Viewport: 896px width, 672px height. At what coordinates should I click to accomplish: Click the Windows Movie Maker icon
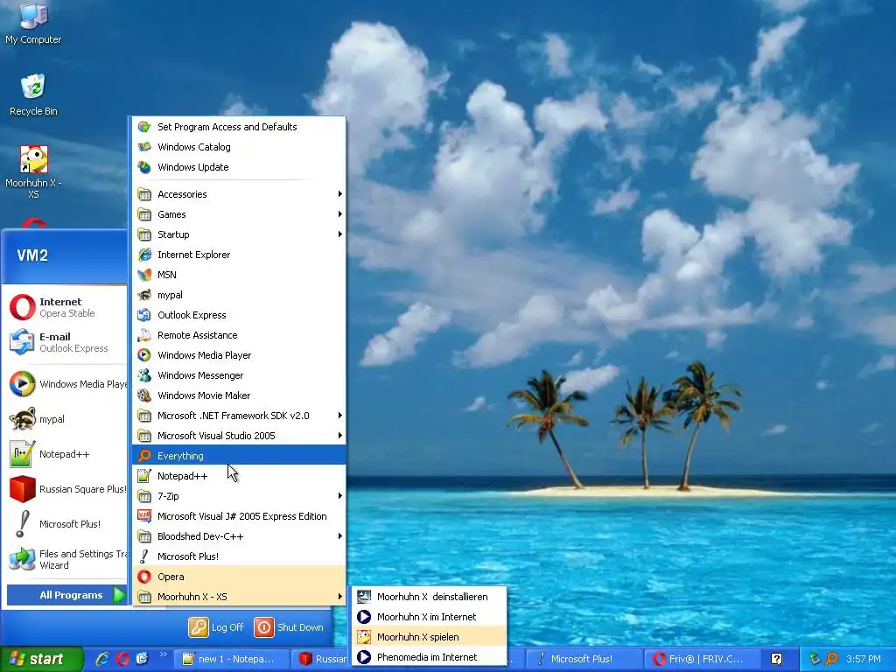(x=144, y=395)
